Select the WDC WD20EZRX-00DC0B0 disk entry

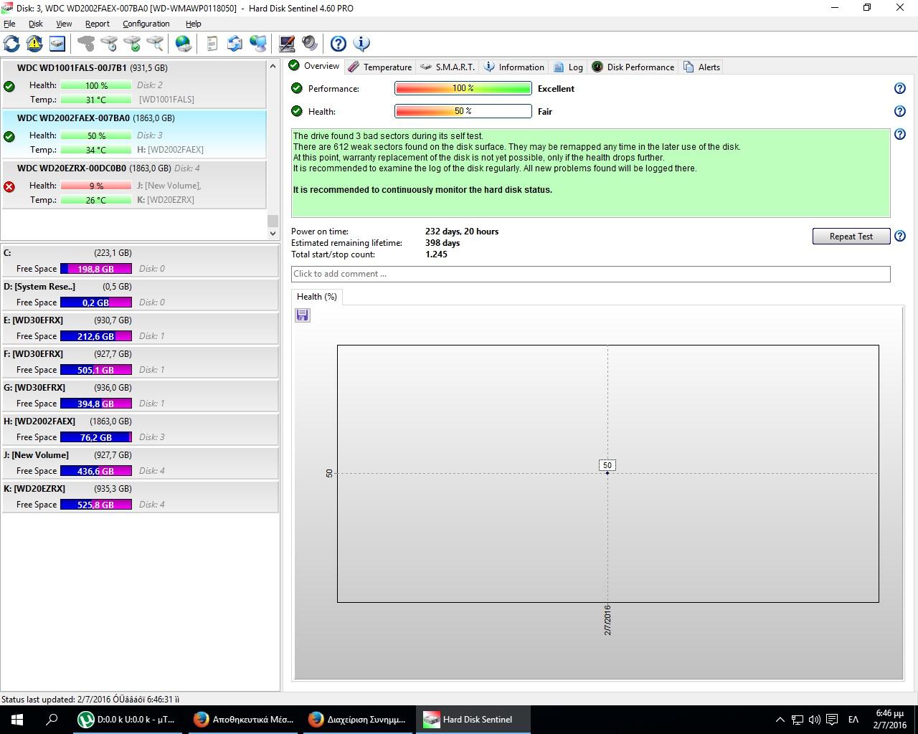click(133, 184)
